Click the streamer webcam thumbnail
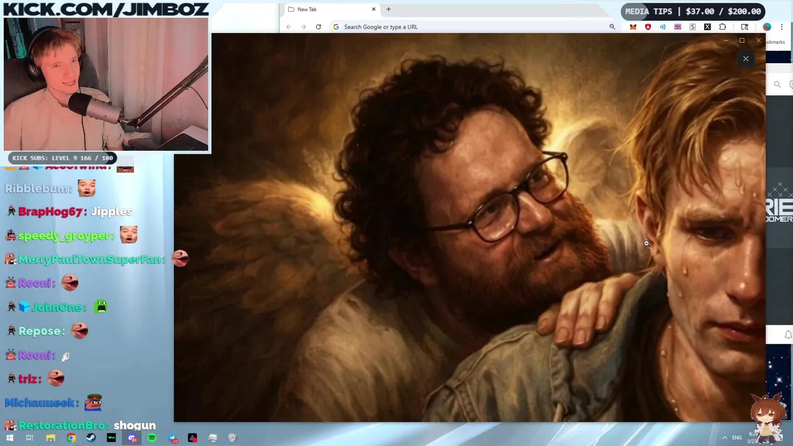Image resolution: width=793 pixels, height=446 pixels. click(106, 84)
